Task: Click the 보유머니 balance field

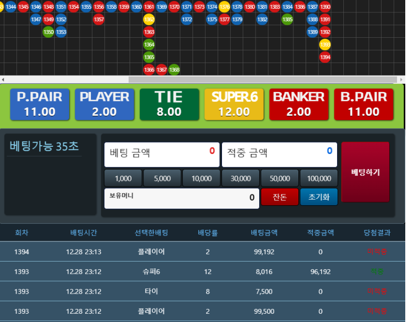Action: pyautogui.click(x=182, y=198)
